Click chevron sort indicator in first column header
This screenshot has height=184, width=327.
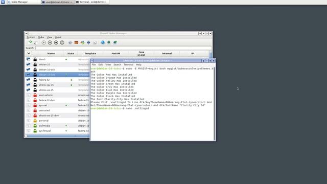[x=29, y=53]
